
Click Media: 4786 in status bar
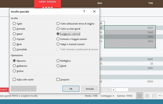click(91, 96)
